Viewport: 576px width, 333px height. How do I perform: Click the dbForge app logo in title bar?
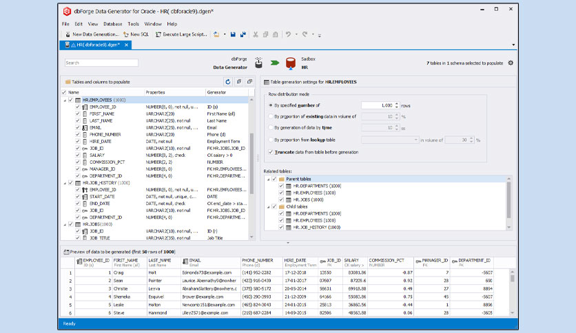coord(68,12)
